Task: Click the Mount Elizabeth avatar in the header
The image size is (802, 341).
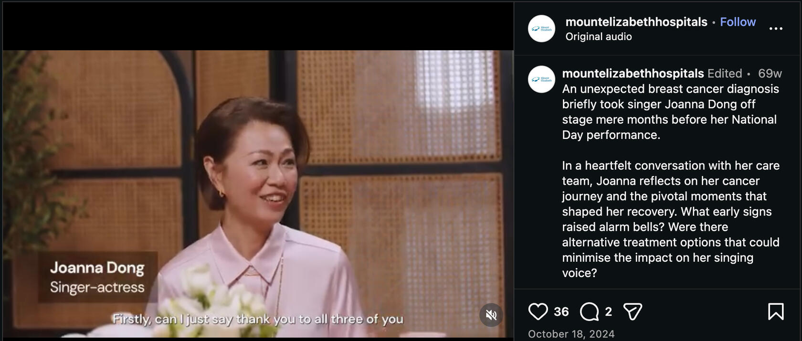Action: tap(541, 29)
